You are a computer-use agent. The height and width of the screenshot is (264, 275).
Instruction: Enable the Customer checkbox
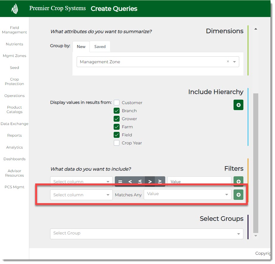[117, 103]
